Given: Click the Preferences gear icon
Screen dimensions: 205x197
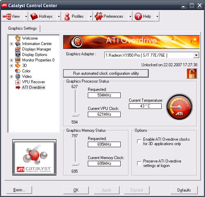Looking at the screenshot, I should (99, 16).
